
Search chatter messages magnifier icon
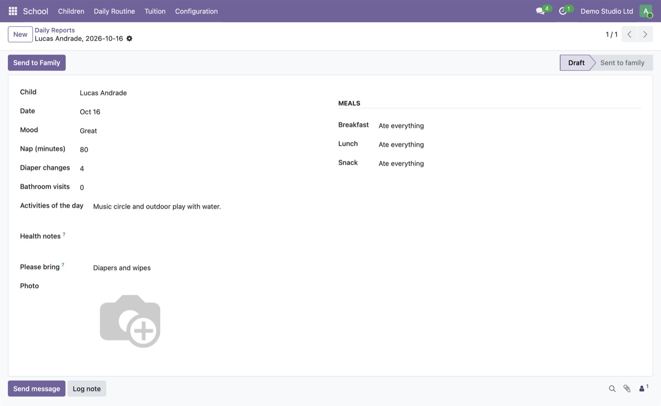(x=612, y=389)
